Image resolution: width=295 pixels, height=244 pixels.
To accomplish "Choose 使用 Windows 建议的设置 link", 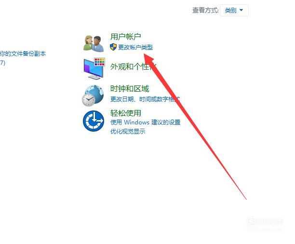I will [x=145, y=122].
